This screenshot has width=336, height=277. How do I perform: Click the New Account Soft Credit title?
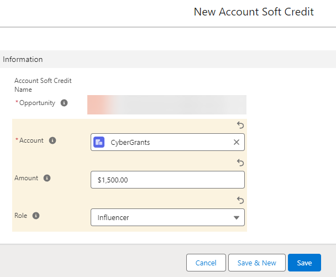tap(254, 12)
